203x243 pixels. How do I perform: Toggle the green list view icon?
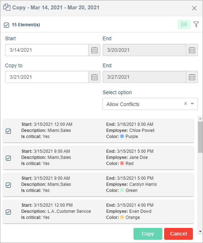point(184,24)
